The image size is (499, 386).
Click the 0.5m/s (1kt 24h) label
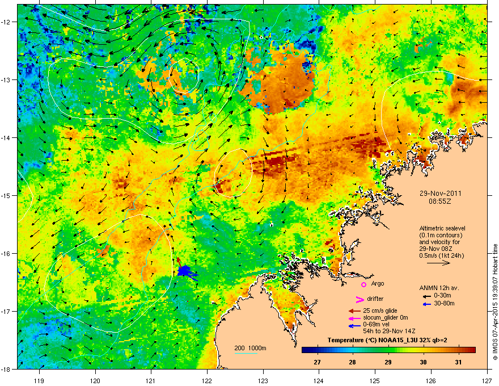pos(442,255)
